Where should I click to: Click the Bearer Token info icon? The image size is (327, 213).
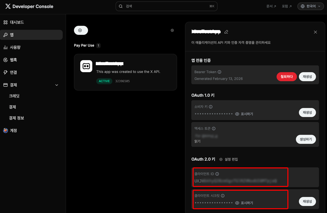(219, 72)
